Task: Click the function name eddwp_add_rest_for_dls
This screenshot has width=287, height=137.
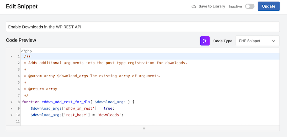Action: click(x=66, y=102)
